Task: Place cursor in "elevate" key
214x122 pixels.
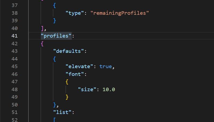Action: pyautogui.click(x=79, y=66)
